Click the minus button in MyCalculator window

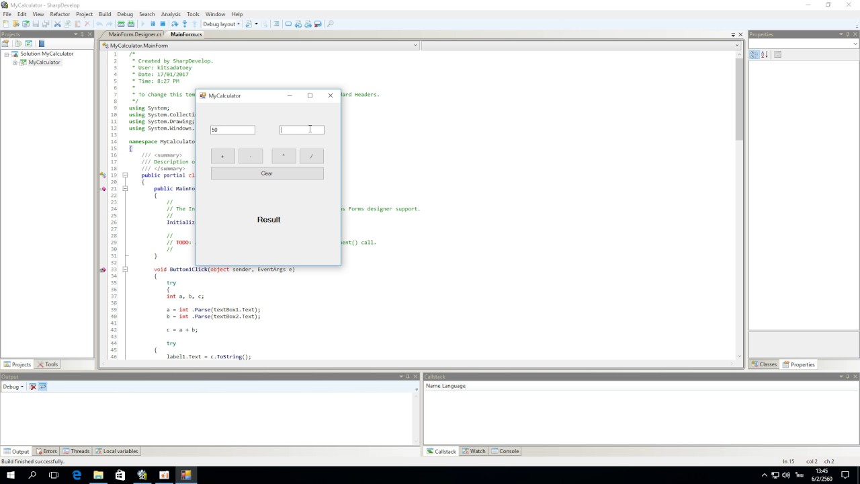[251, 156]
